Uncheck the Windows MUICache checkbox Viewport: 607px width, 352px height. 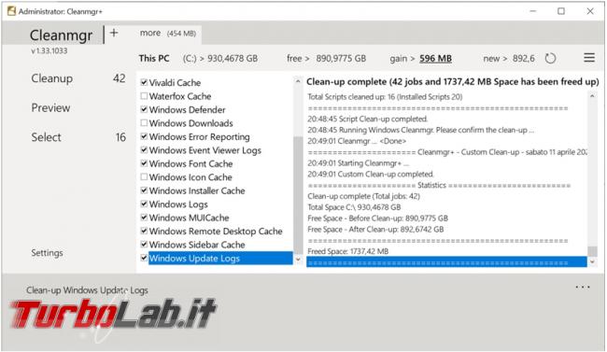pyautogui.click(x=144, y=218)
